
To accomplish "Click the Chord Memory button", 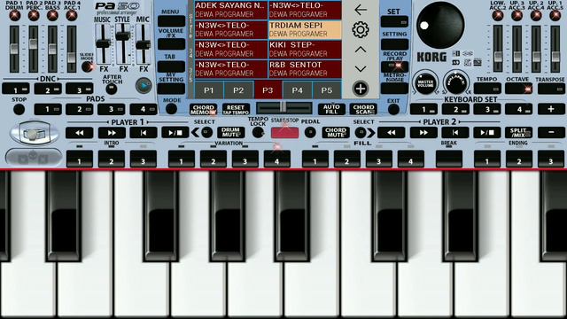I will 203,109.
